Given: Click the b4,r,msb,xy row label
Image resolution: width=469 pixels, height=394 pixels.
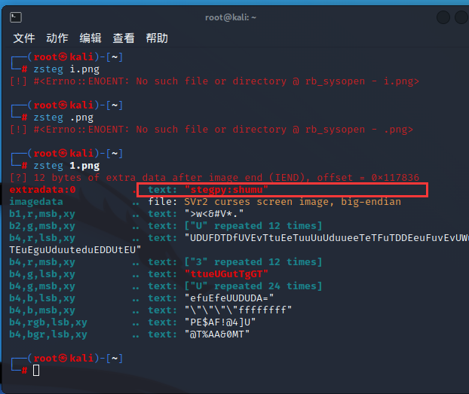Looking at the screenshot, I should pos(42,262).
